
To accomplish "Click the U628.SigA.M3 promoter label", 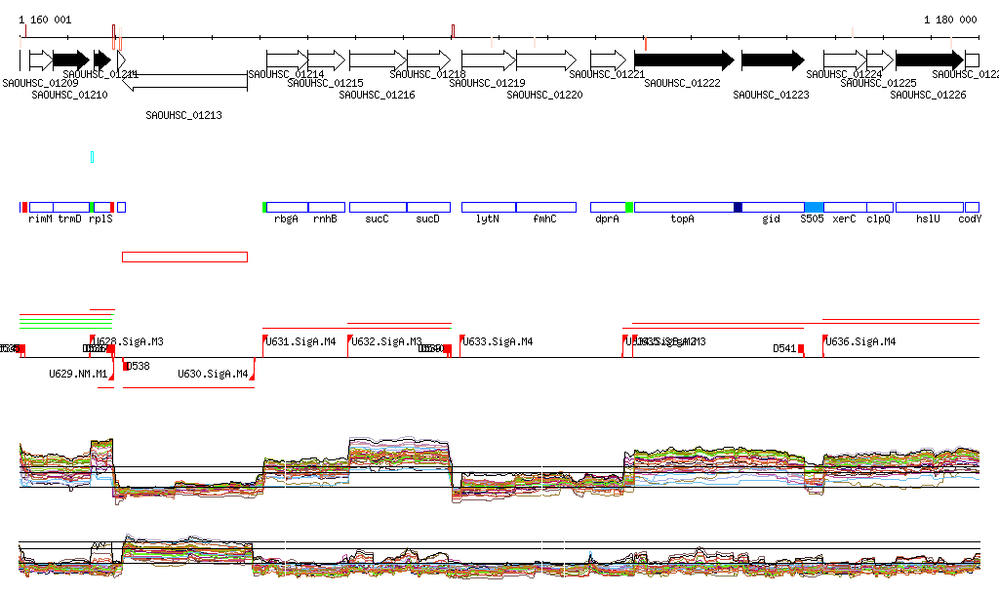I will [x=128, y=342].
